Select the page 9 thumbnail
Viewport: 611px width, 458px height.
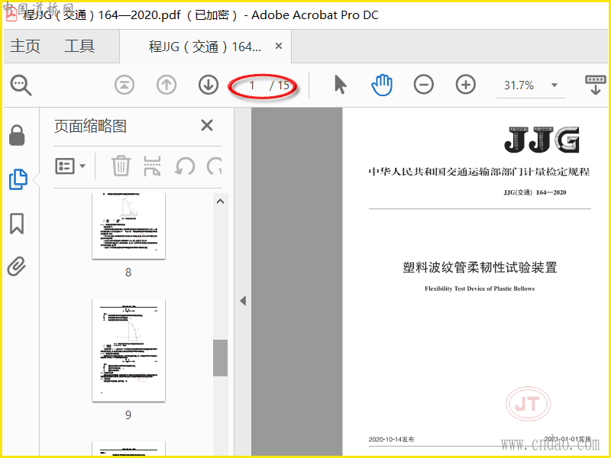coord(128,350)
